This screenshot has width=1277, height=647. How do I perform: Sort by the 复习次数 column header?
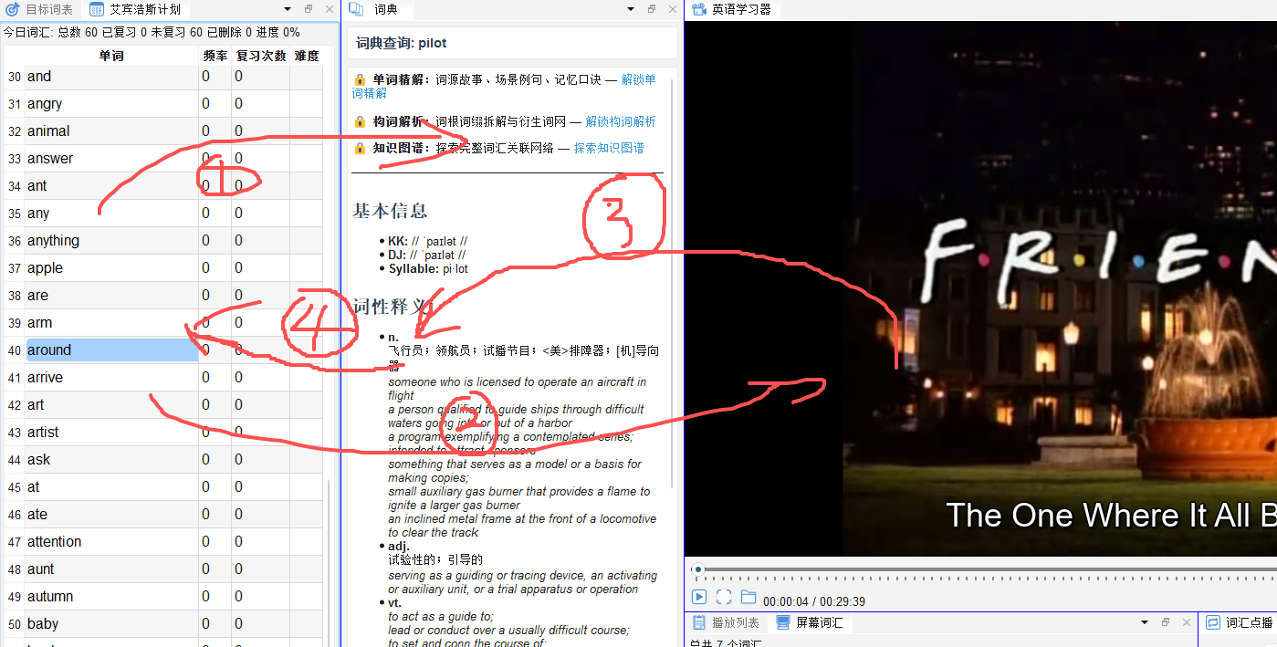point(261,56)
